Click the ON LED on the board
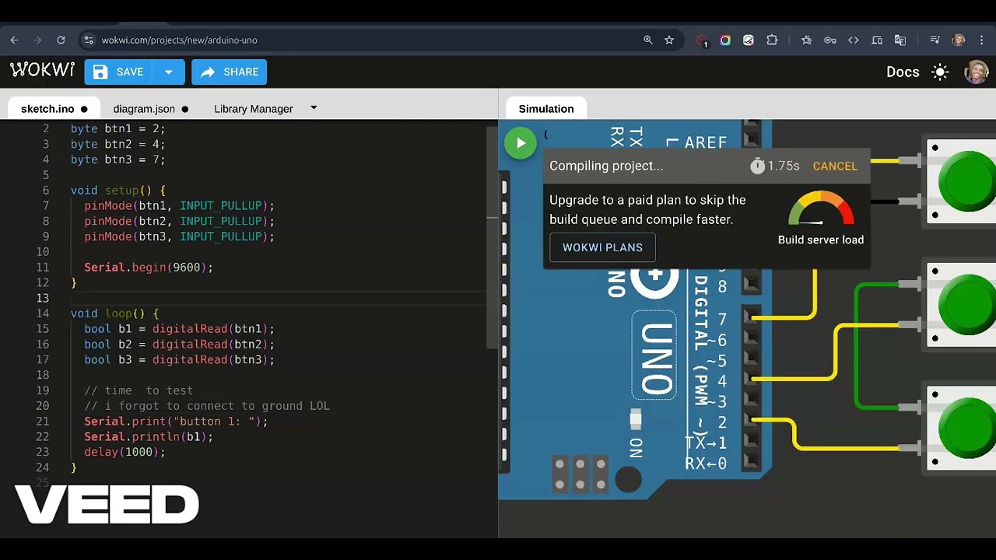The image size is (996, 560). pos(636,419)
